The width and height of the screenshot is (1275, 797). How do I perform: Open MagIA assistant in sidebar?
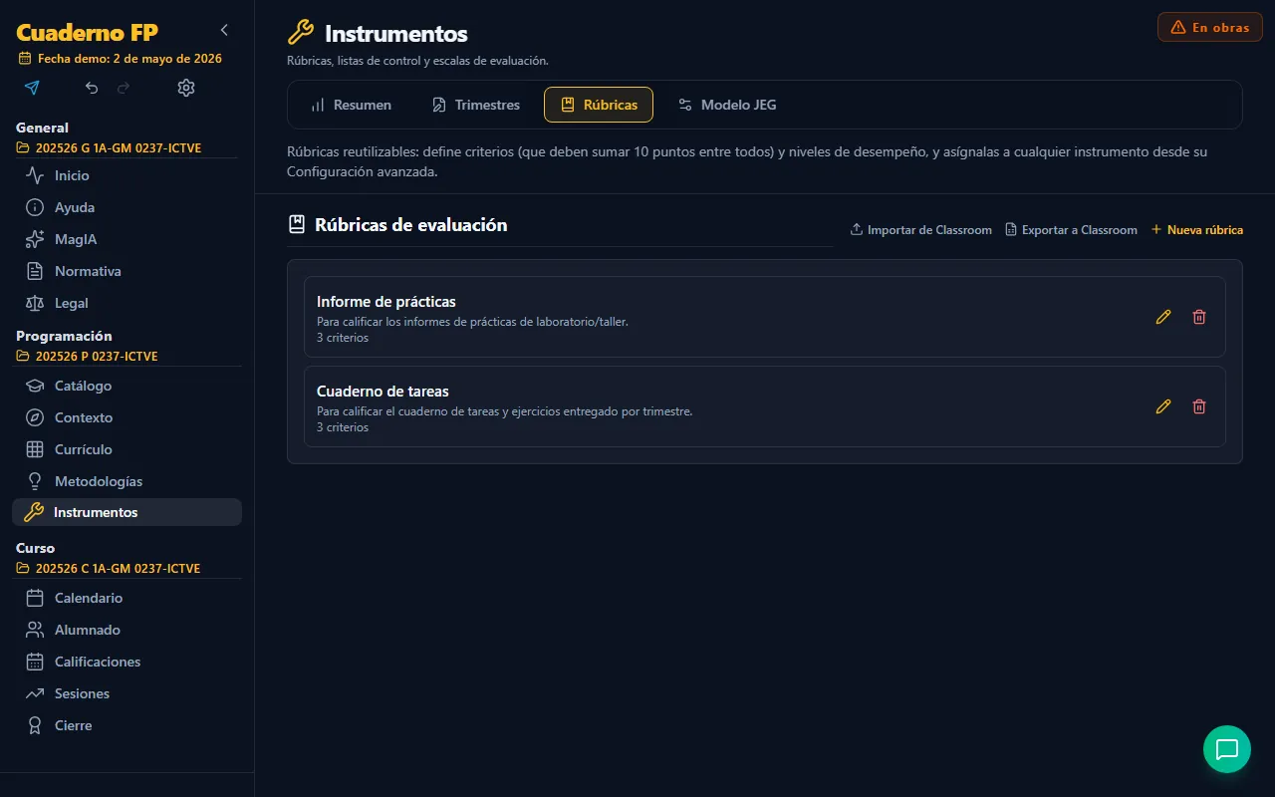127,239
